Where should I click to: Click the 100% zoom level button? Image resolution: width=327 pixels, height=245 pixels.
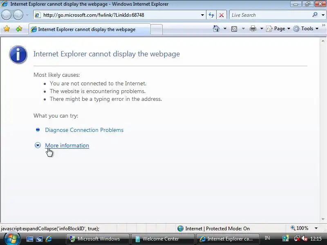pos(300,228)
